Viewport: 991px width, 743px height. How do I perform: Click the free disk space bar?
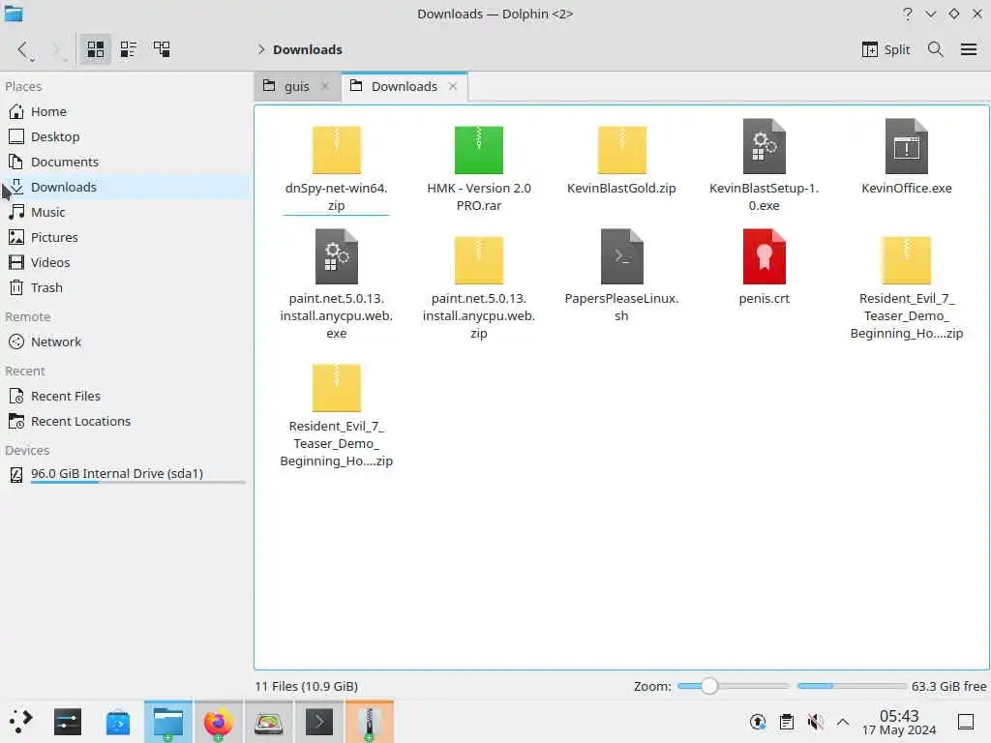(852, 686)
